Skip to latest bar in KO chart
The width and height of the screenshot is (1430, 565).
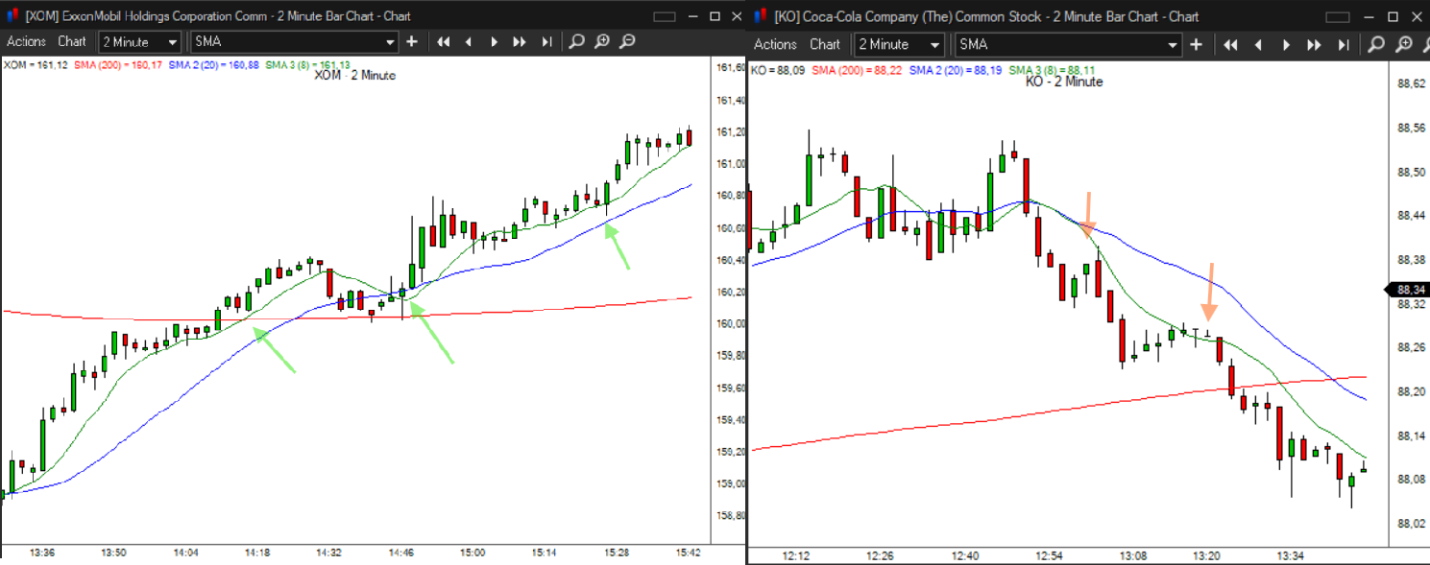pos(1344,44)
